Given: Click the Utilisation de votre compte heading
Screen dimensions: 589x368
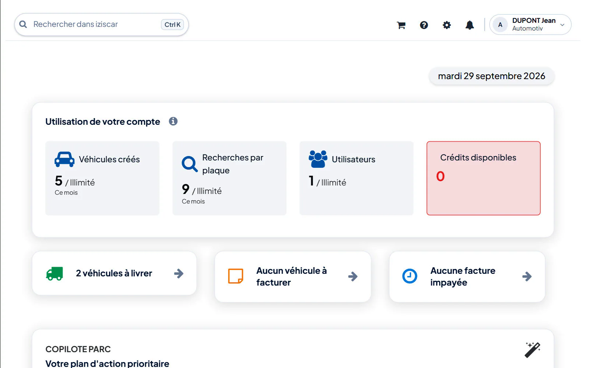Looking at the screenshot, I should [103, 122].
